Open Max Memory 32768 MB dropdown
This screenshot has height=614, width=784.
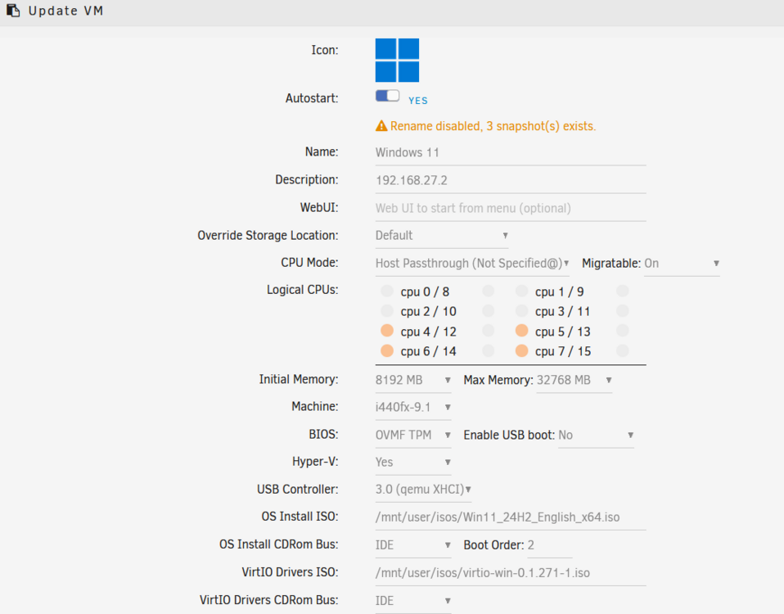tap(574, 380)
